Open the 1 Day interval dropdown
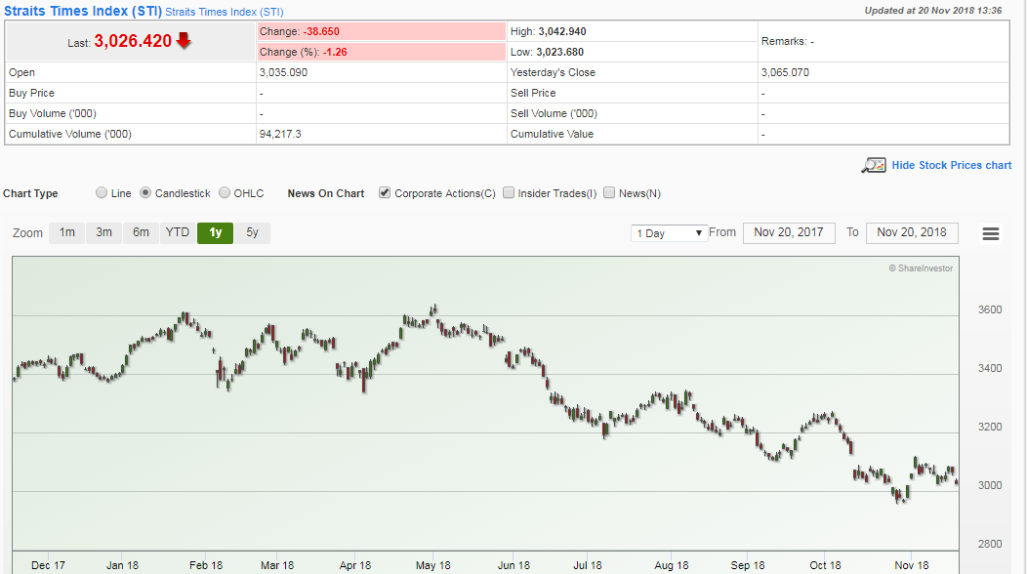 click(x=669, y=233)
